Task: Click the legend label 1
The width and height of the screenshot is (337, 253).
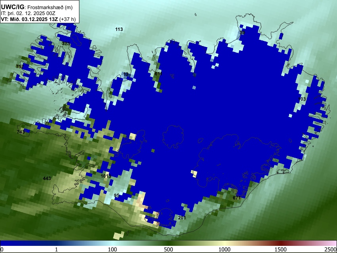Action: coord(57,249)
